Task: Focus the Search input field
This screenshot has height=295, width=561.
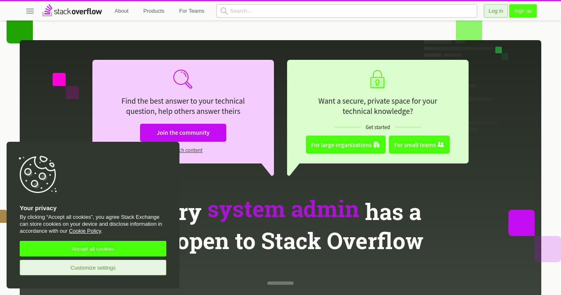Action: [347, 11]
